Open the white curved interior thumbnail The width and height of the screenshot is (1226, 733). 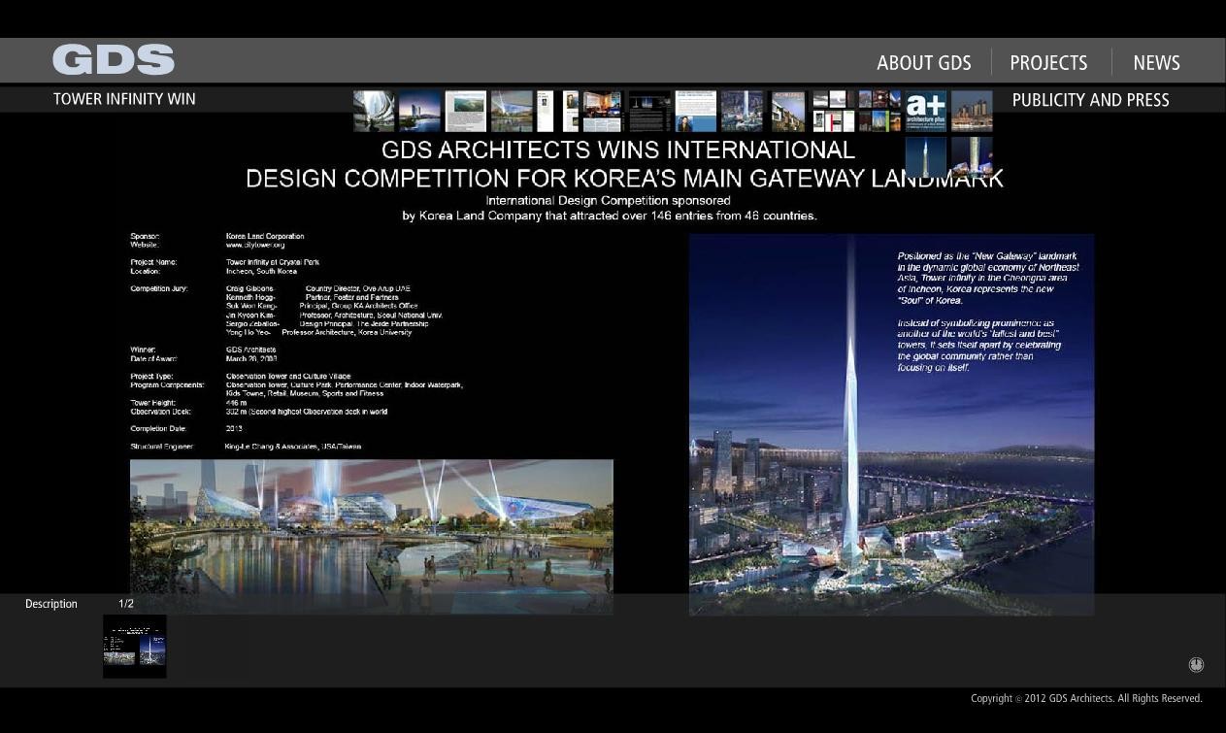374,112
